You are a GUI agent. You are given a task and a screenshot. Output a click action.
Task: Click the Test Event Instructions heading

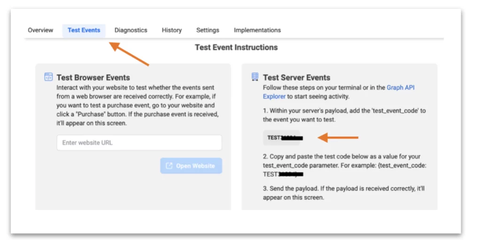[236, 47]
